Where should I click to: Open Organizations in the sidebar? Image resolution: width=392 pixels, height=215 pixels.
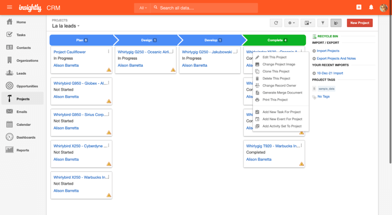27,61
